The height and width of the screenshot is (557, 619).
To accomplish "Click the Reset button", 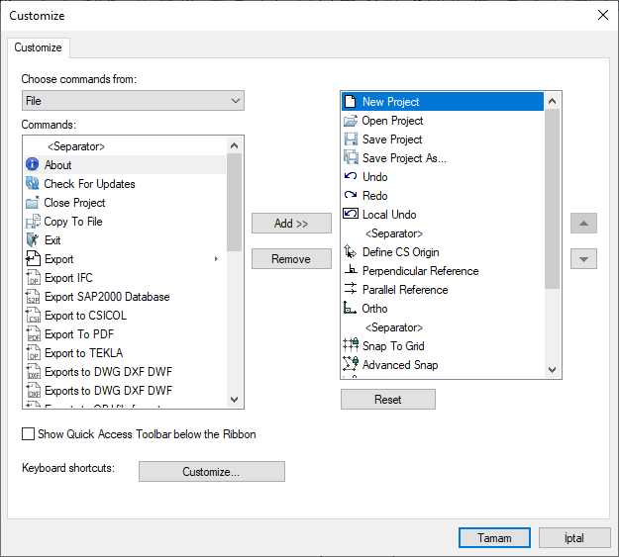I will (387, 400).
